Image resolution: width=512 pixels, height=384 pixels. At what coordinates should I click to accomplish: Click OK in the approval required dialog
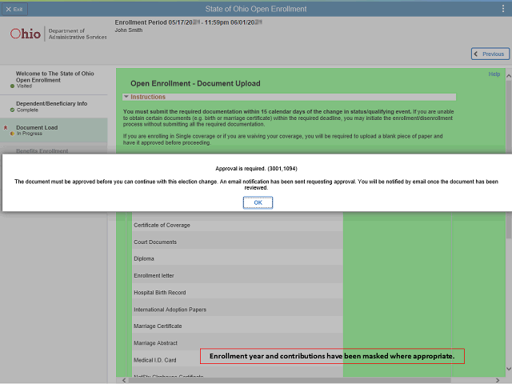click(x=258, y=202)
